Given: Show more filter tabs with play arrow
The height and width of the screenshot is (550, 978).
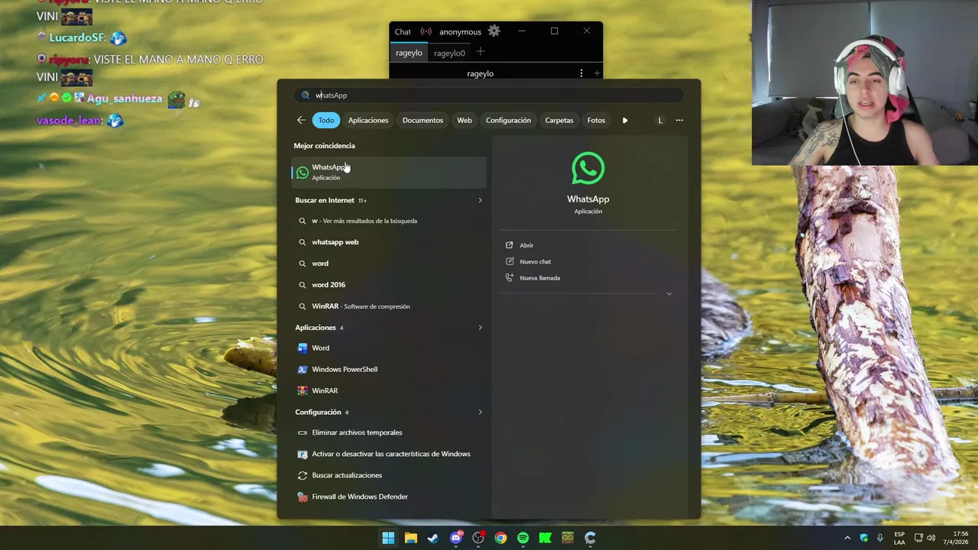Looking at the screenshot, I should pos(625,120).
